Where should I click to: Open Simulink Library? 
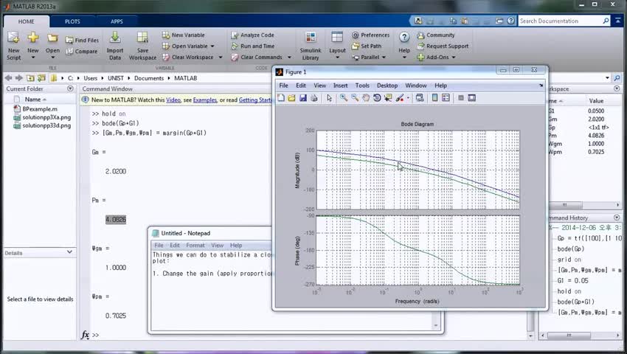click(x=311, y=46)
